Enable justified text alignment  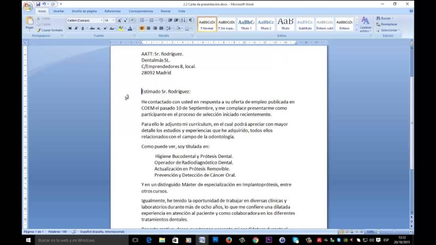point(161,28)
